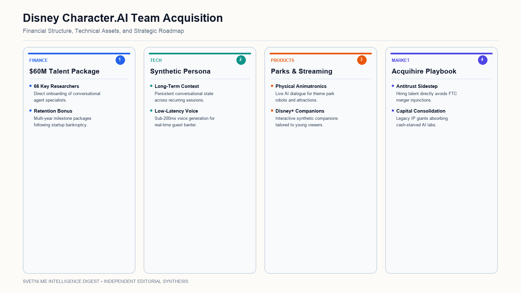Click text 'Hiring talent directly avoids FTC'
Image resolution: width=521 pixels, height=293 pixels.
[427, 93]
